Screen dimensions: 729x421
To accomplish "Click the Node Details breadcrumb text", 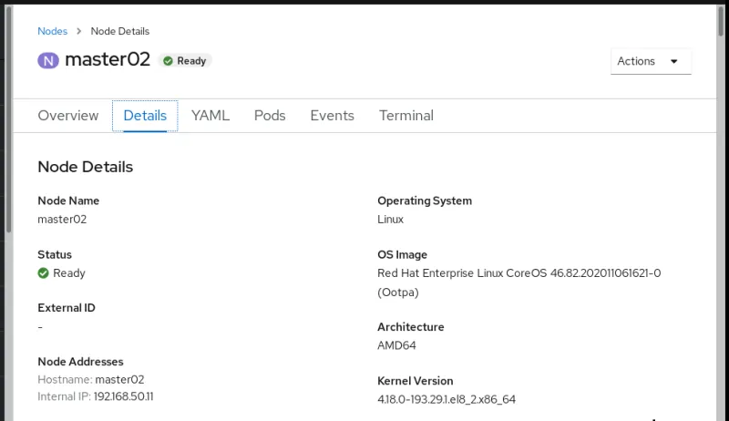I will [119, 31].
